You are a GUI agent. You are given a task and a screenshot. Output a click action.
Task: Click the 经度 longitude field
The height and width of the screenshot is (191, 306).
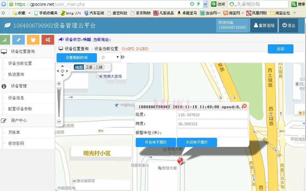click(x=212, y=115)
